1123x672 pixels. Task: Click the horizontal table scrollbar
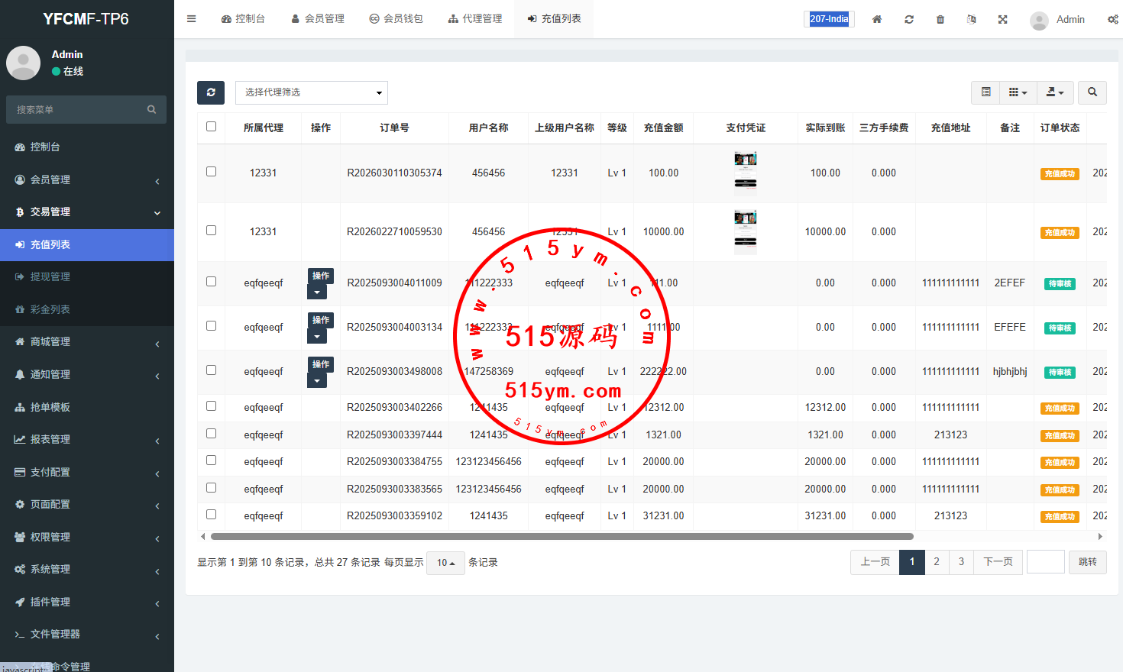pos(561,536)
